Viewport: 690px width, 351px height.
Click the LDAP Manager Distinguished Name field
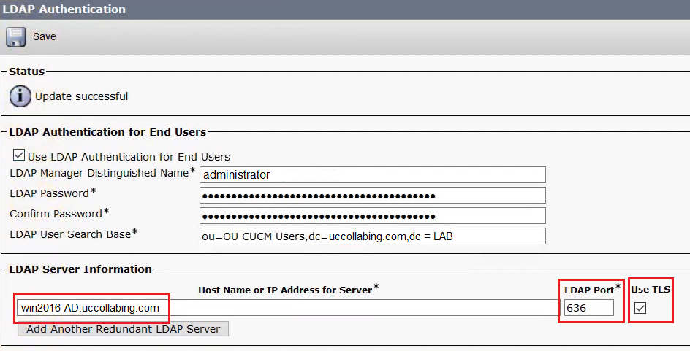pyautogui.click(x=372, y=175)
